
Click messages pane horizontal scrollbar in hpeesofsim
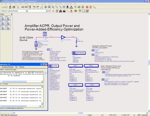pyautogui.click(x=14, y=81)
